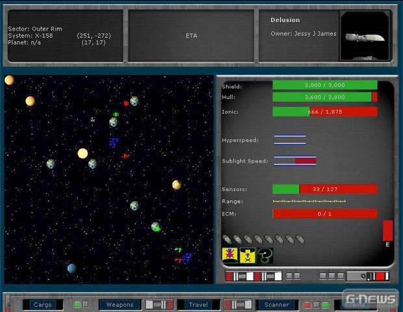Select the last missile slot icon
Screen dimensions: 403x312
pos(300,239)
